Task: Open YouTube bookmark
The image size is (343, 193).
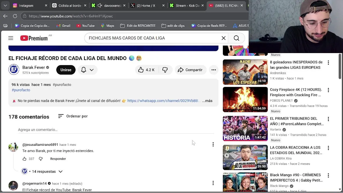Action: click(85, 26)
